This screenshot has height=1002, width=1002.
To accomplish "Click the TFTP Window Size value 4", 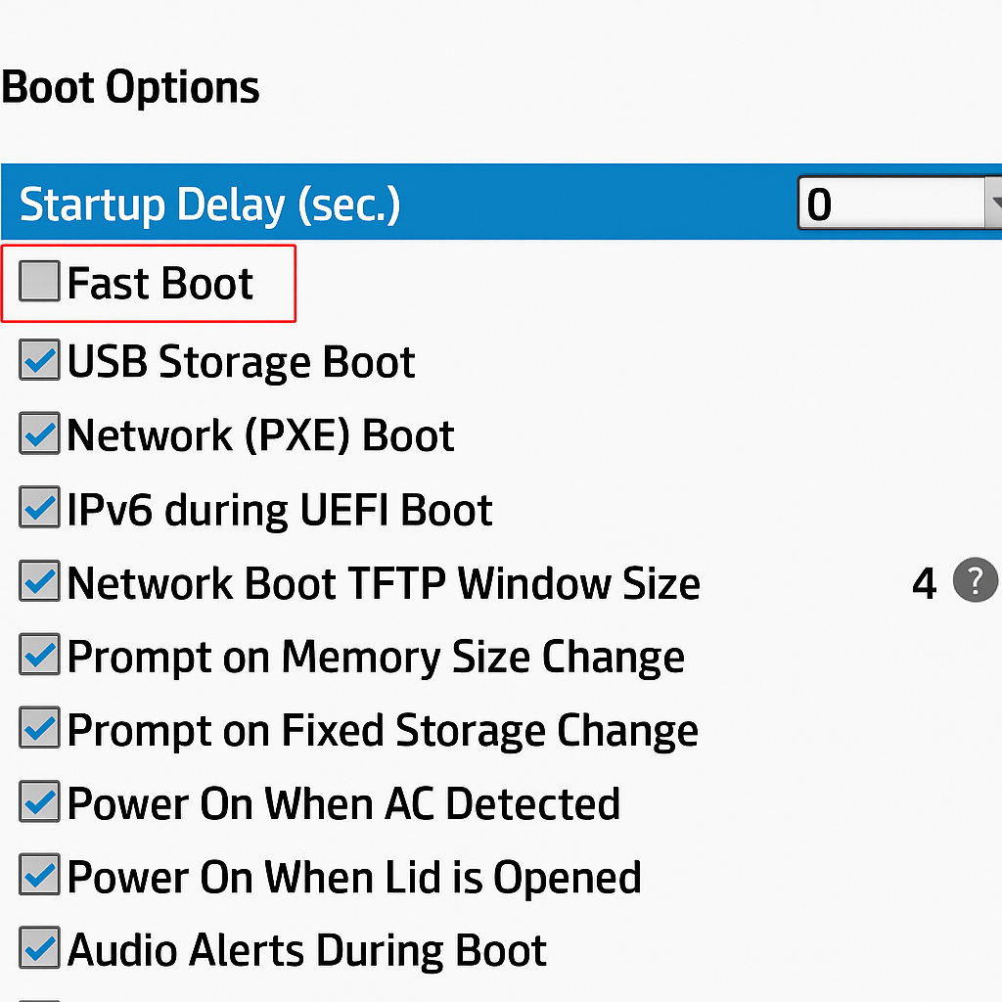I will (923, 582).
